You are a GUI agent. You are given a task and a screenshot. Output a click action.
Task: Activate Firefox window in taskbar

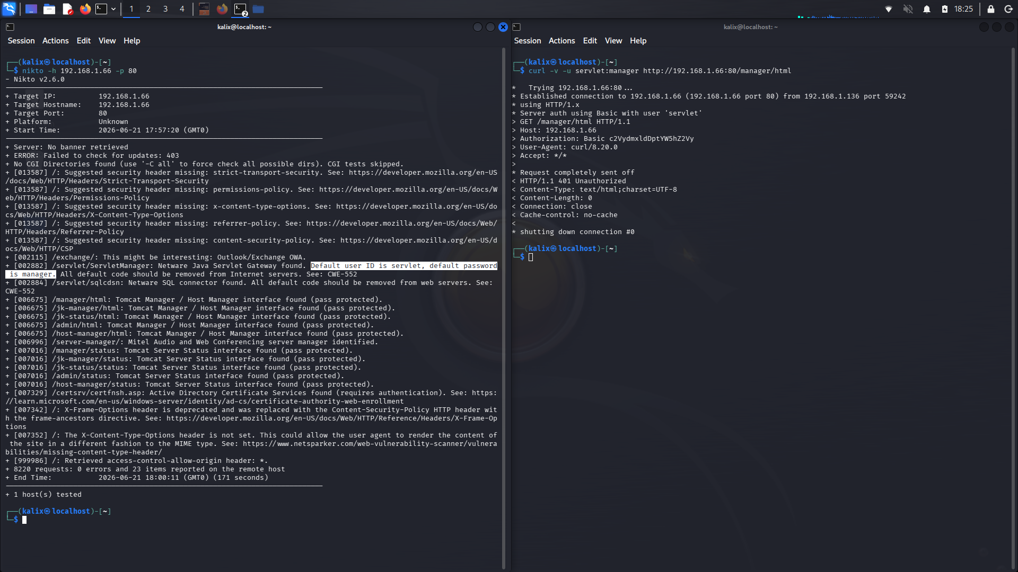(222, 9)
